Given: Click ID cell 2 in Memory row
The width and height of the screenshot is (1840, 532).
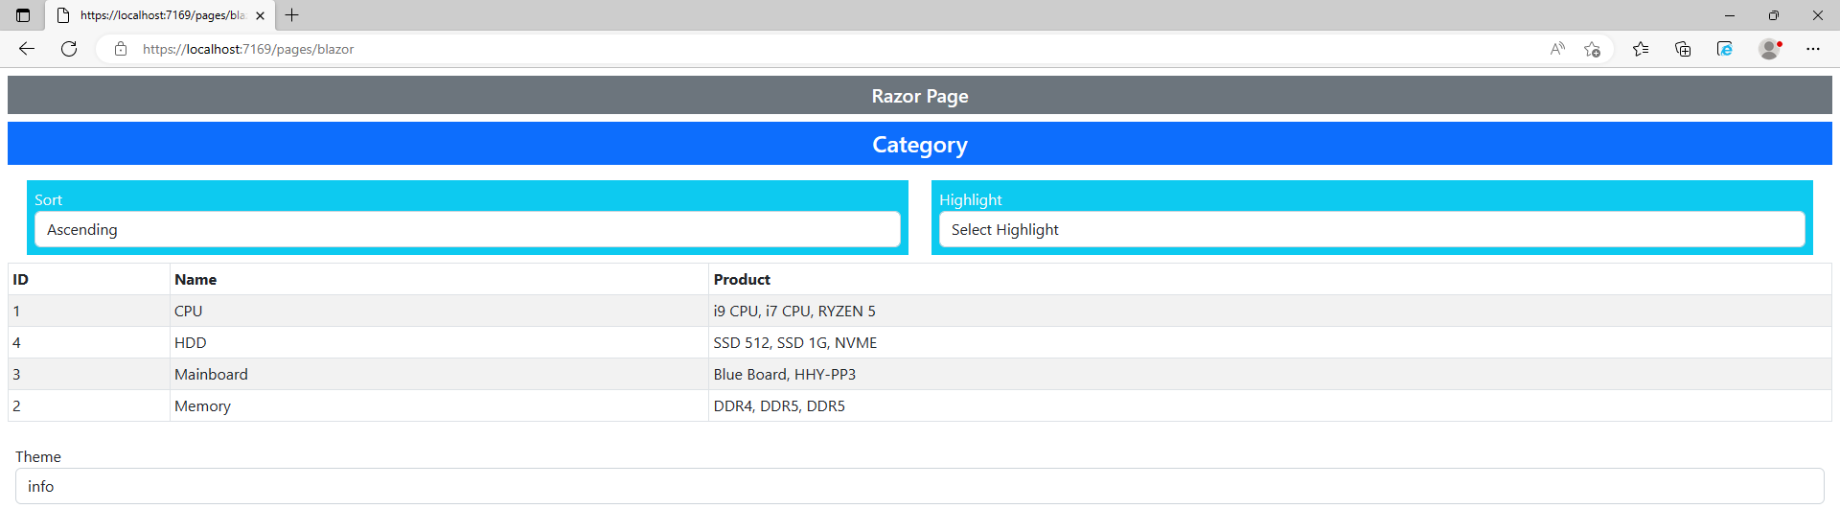Looking at the screenshot, I should click(89, 406).
